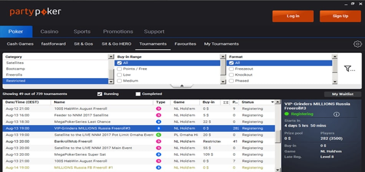This screenshot has height=172, width=365.
Task: Go to Cash Games
Action: pos(20,44)
